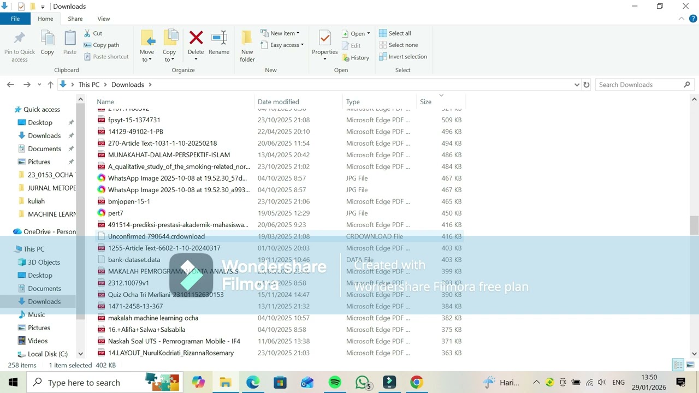Show hidden system tray icons

pos(536,382)
